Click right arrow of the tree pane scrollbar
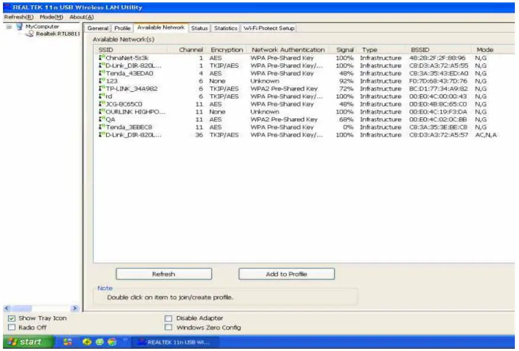The height and width of the screenshot is (351, 519). (75, 308)
